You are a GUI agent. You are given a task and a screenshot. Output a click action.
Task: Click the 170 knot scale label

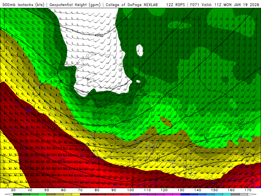(248, 190)
